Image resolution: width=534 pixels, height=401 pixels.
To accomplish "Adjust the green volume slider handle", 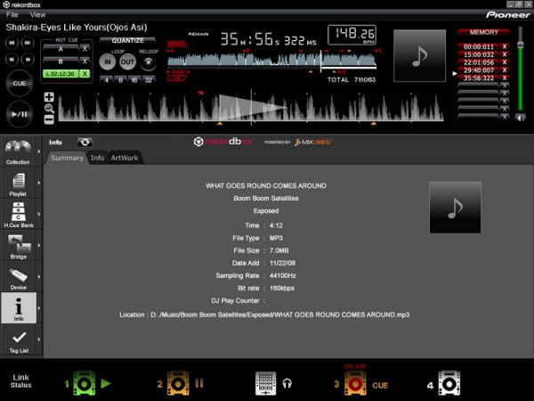I will click(x=521, y=45).
